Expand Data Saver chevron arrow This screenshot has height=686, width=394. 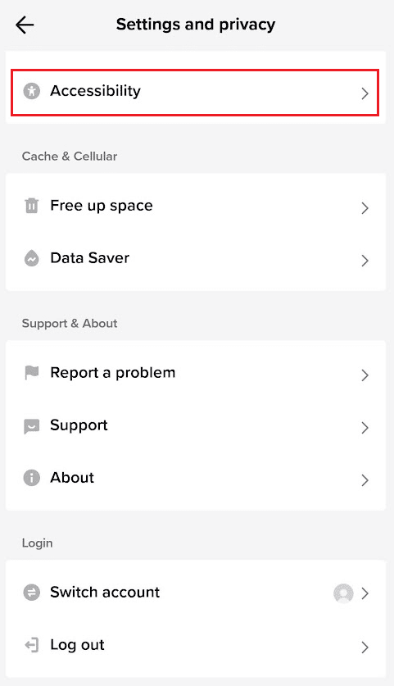click(x=365, y=261)
